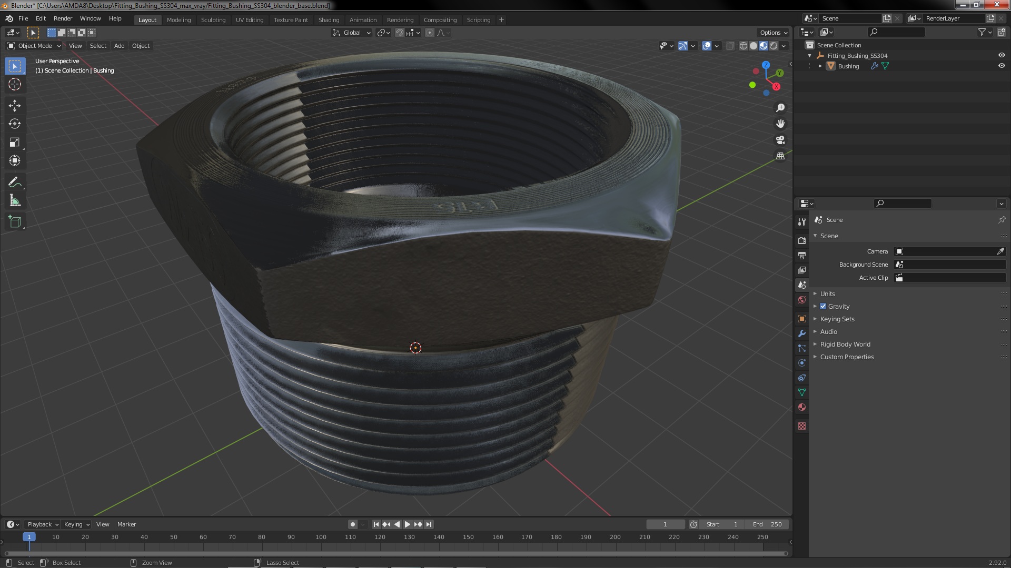Switch to Material Preview shading
The height and width of the screenshot is (568, 1011).
764,46
